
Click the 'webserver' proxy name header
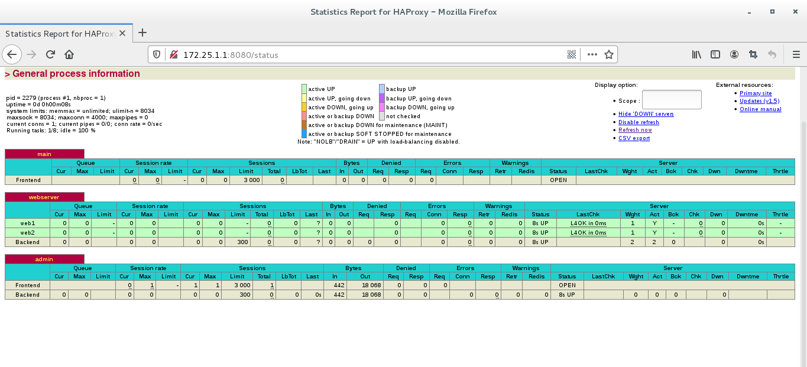[x=44, y=197]
